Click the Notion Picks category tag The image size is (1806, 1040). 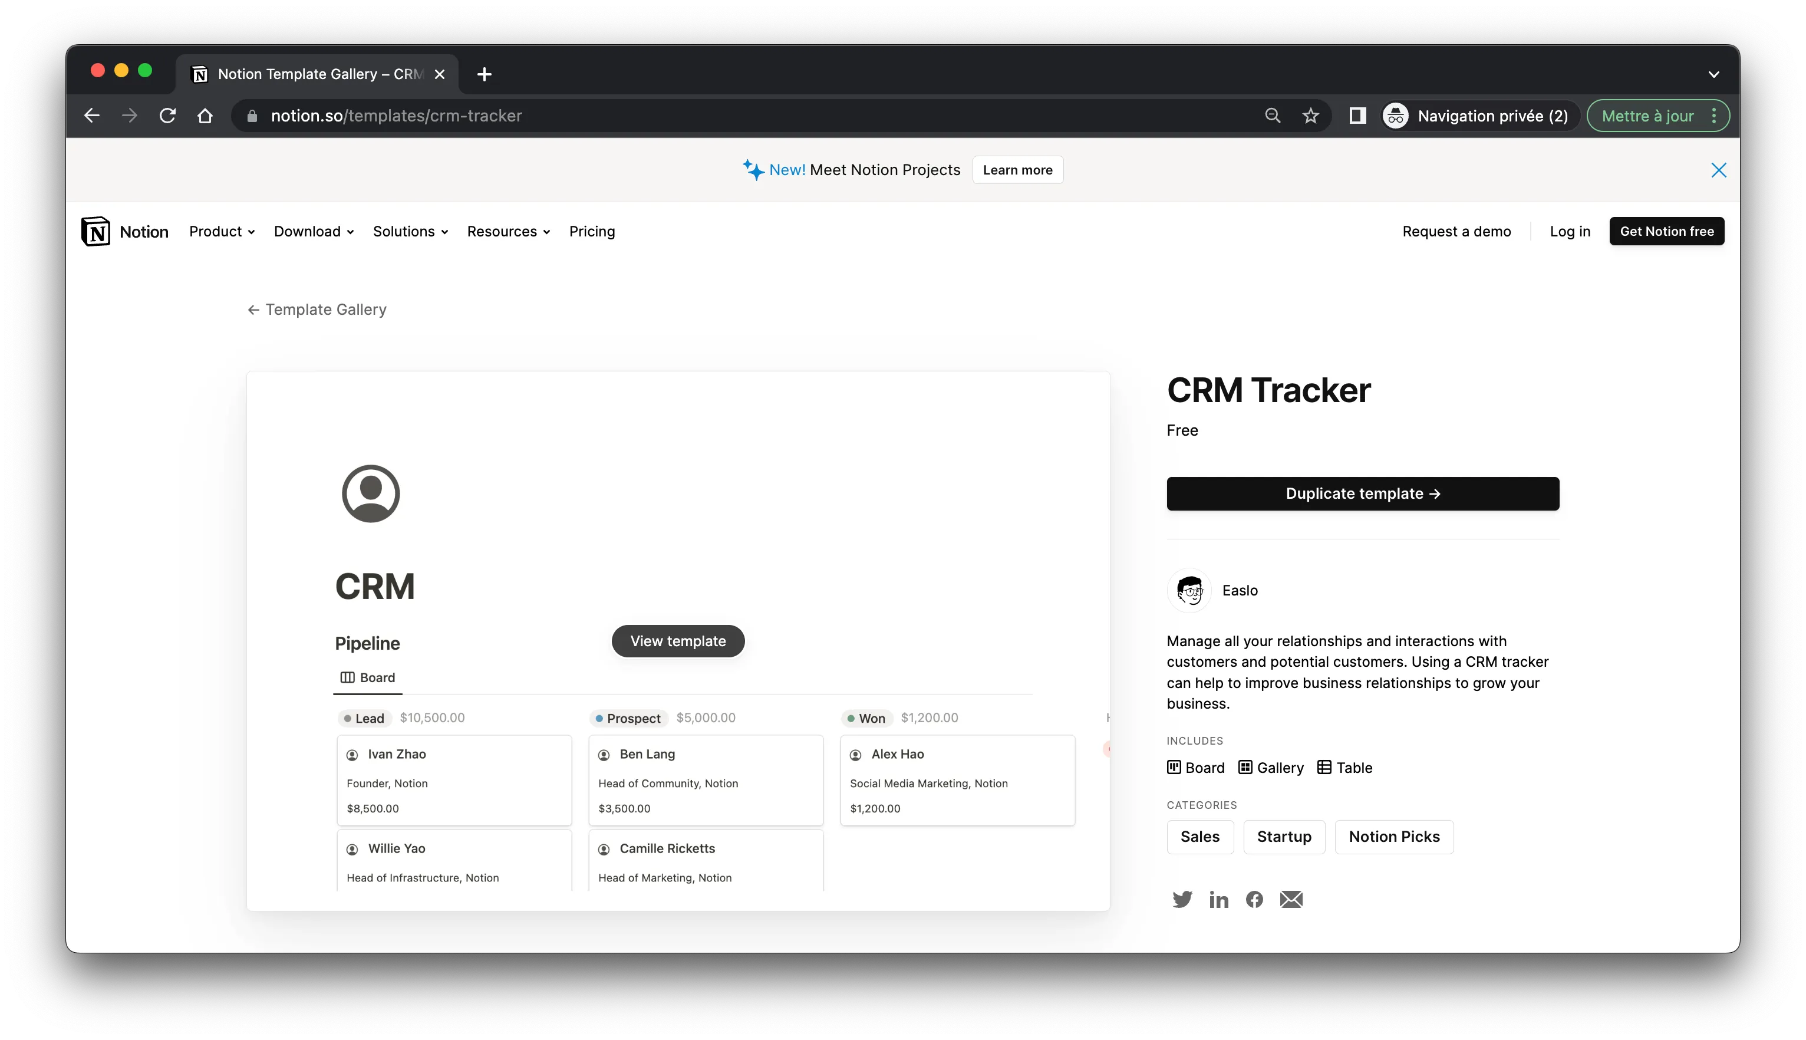(1394, 837)
